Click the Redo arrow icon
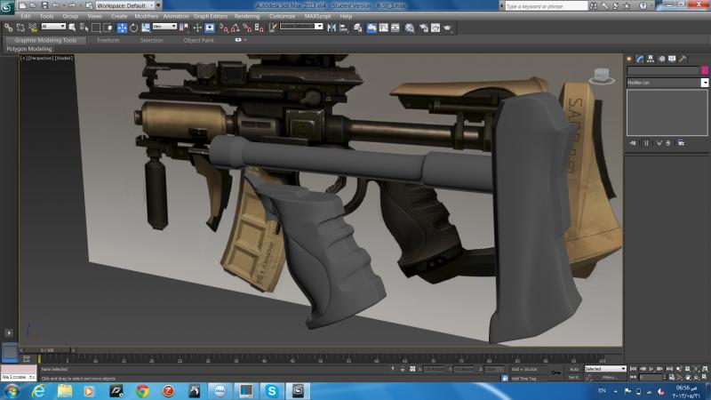 tap(72, 5)
